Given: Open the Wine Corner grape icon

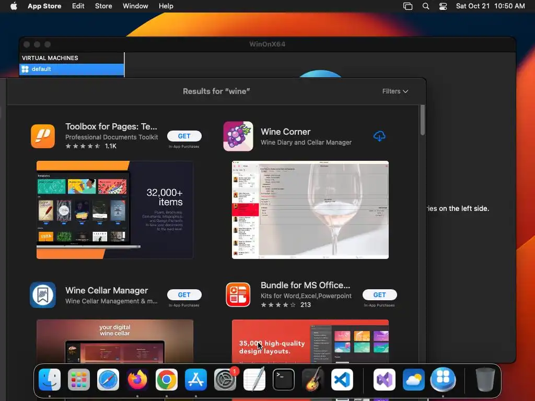Looking at the screenshot, I should [x=238, y=136].
